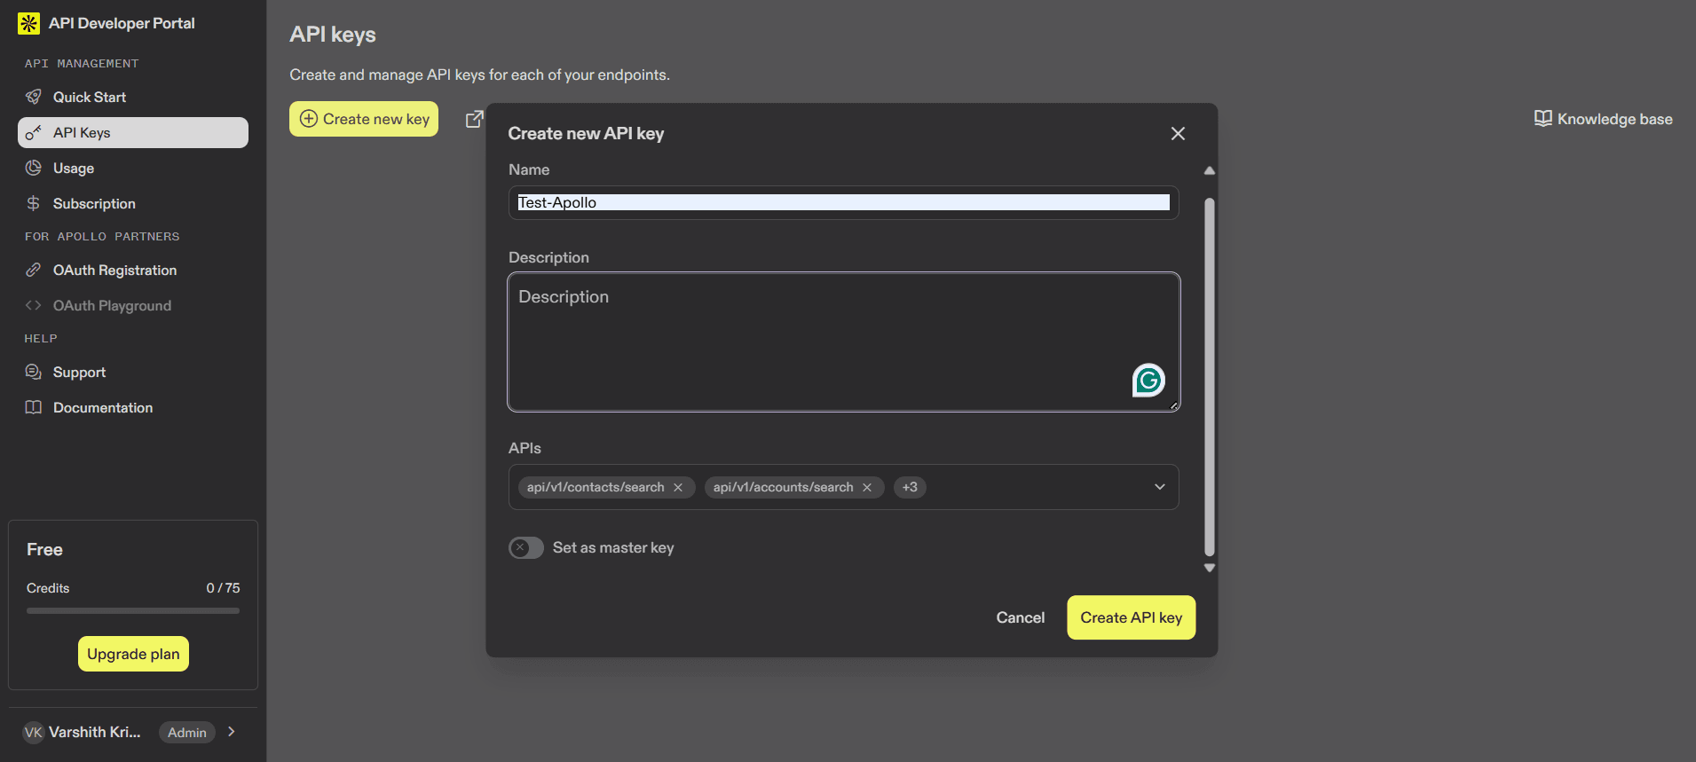Click the Upgrade plan button
1696x762 pixels.
(133, 654)
